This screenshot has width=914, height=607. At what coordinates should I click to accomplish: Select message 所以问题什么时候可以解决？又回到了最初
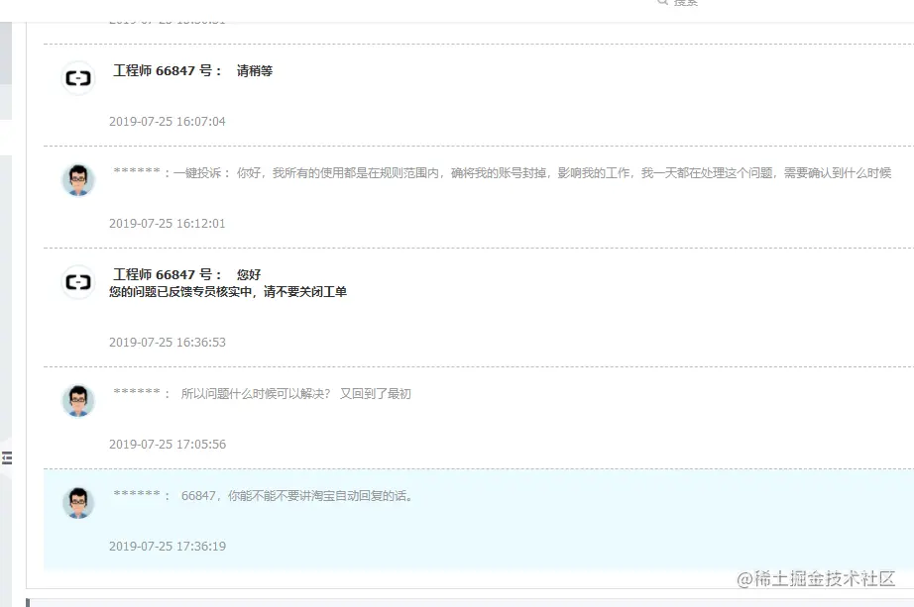pos(295,394)
